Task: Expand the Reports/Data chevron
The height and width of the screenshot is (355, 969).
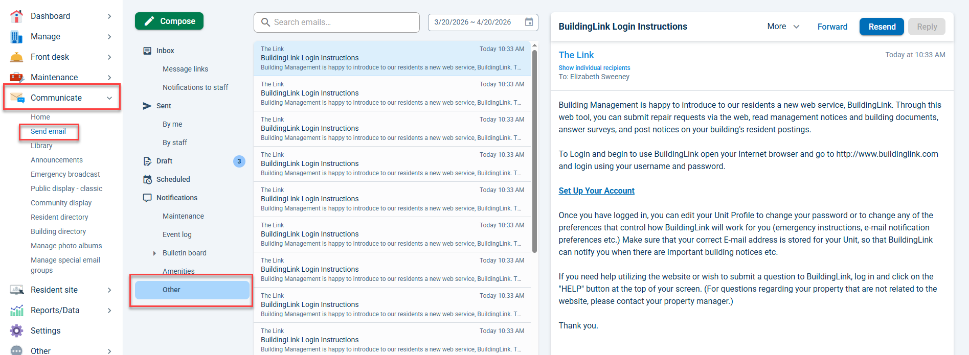Action: (109, 311)
